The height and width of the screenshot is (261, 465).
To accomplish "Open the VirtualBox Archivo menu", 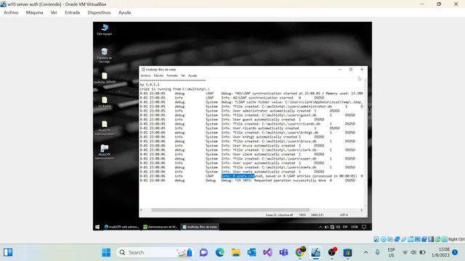I will pyautogui.click(x=11, y=12).
